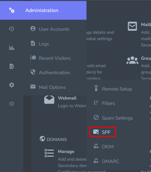Screen dimensions: 151x172
Task: Open the bar chart statistics sidebar icon
Action: click(12, 47)
